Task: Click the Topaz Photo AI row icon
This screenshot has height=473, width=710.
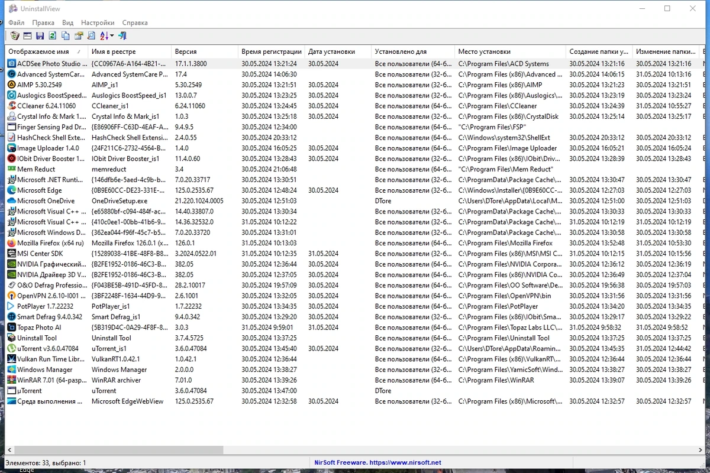Action: pyautogui.click(x=11, y=328)
